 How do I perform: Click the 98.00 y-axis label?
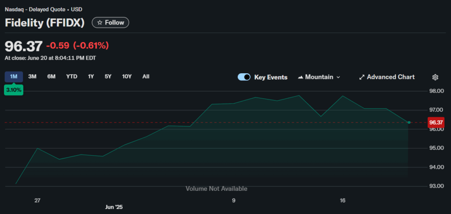(x=436, y=91)
